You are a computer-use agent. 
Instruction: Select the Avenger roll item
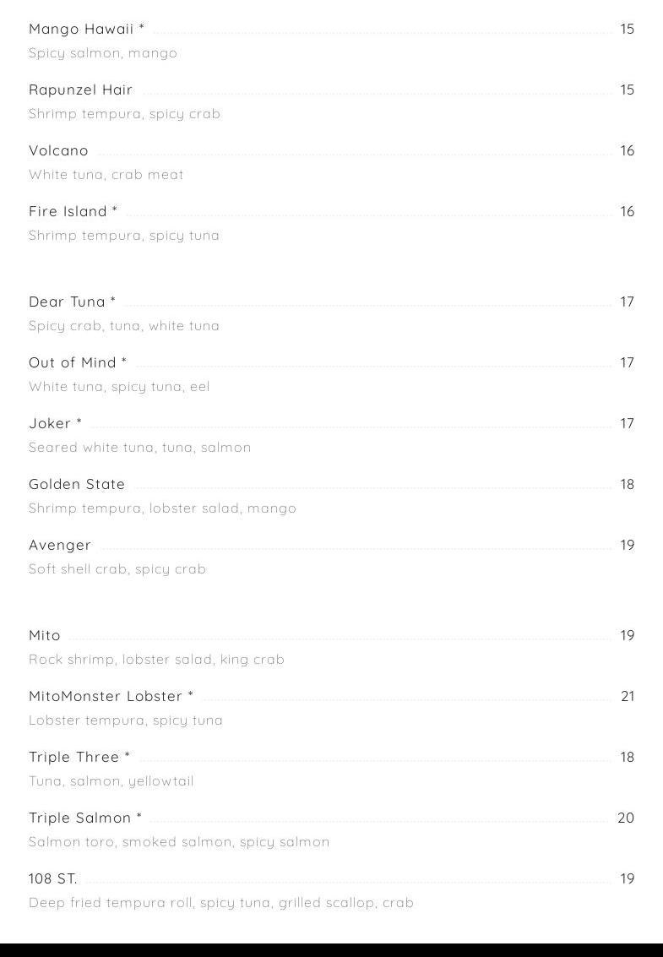pyautogui.click(x=60, y=545)
